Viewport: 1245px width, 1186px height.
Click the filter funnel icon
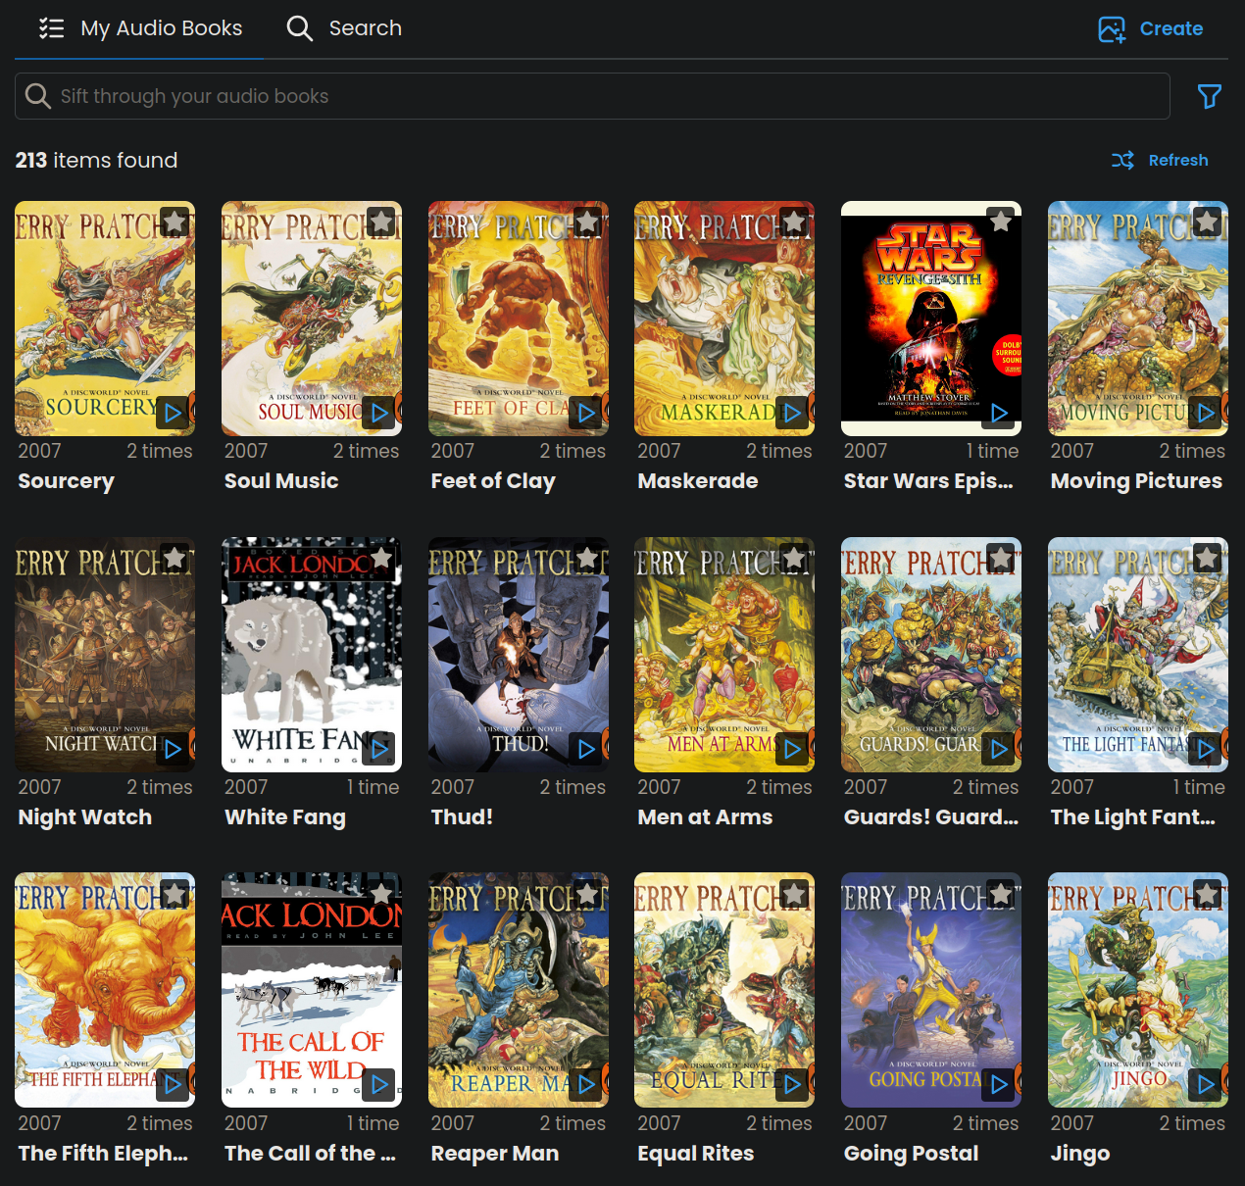pyautogui.click(x=1209, y=96)
